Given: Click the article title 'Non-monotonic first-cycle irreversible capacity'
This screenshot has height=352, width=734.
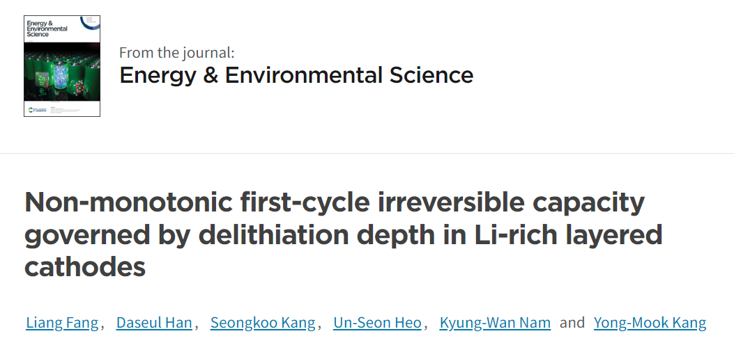Looking at the screenshot, I should click(334, 203).
